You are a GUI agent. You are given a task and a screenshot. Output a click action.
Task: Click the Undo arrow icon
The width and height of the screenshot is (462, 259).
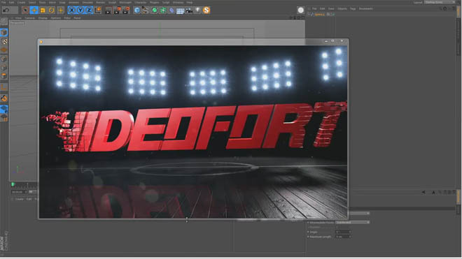(6, 10)
